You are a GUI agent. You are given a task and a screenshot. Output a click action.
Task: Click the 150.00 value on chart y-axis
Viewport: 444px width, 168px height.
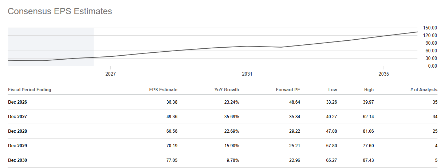430,28
